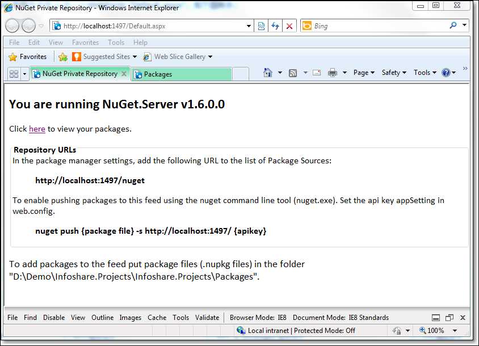Viewport: 479px width, 346px height.
Task: Open the tab list dropdown arrow
Action: [24, 74]
